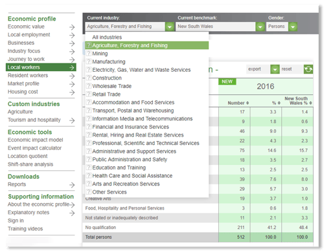Select Financial and Insurance Services
324x251 pixels.
130,127
